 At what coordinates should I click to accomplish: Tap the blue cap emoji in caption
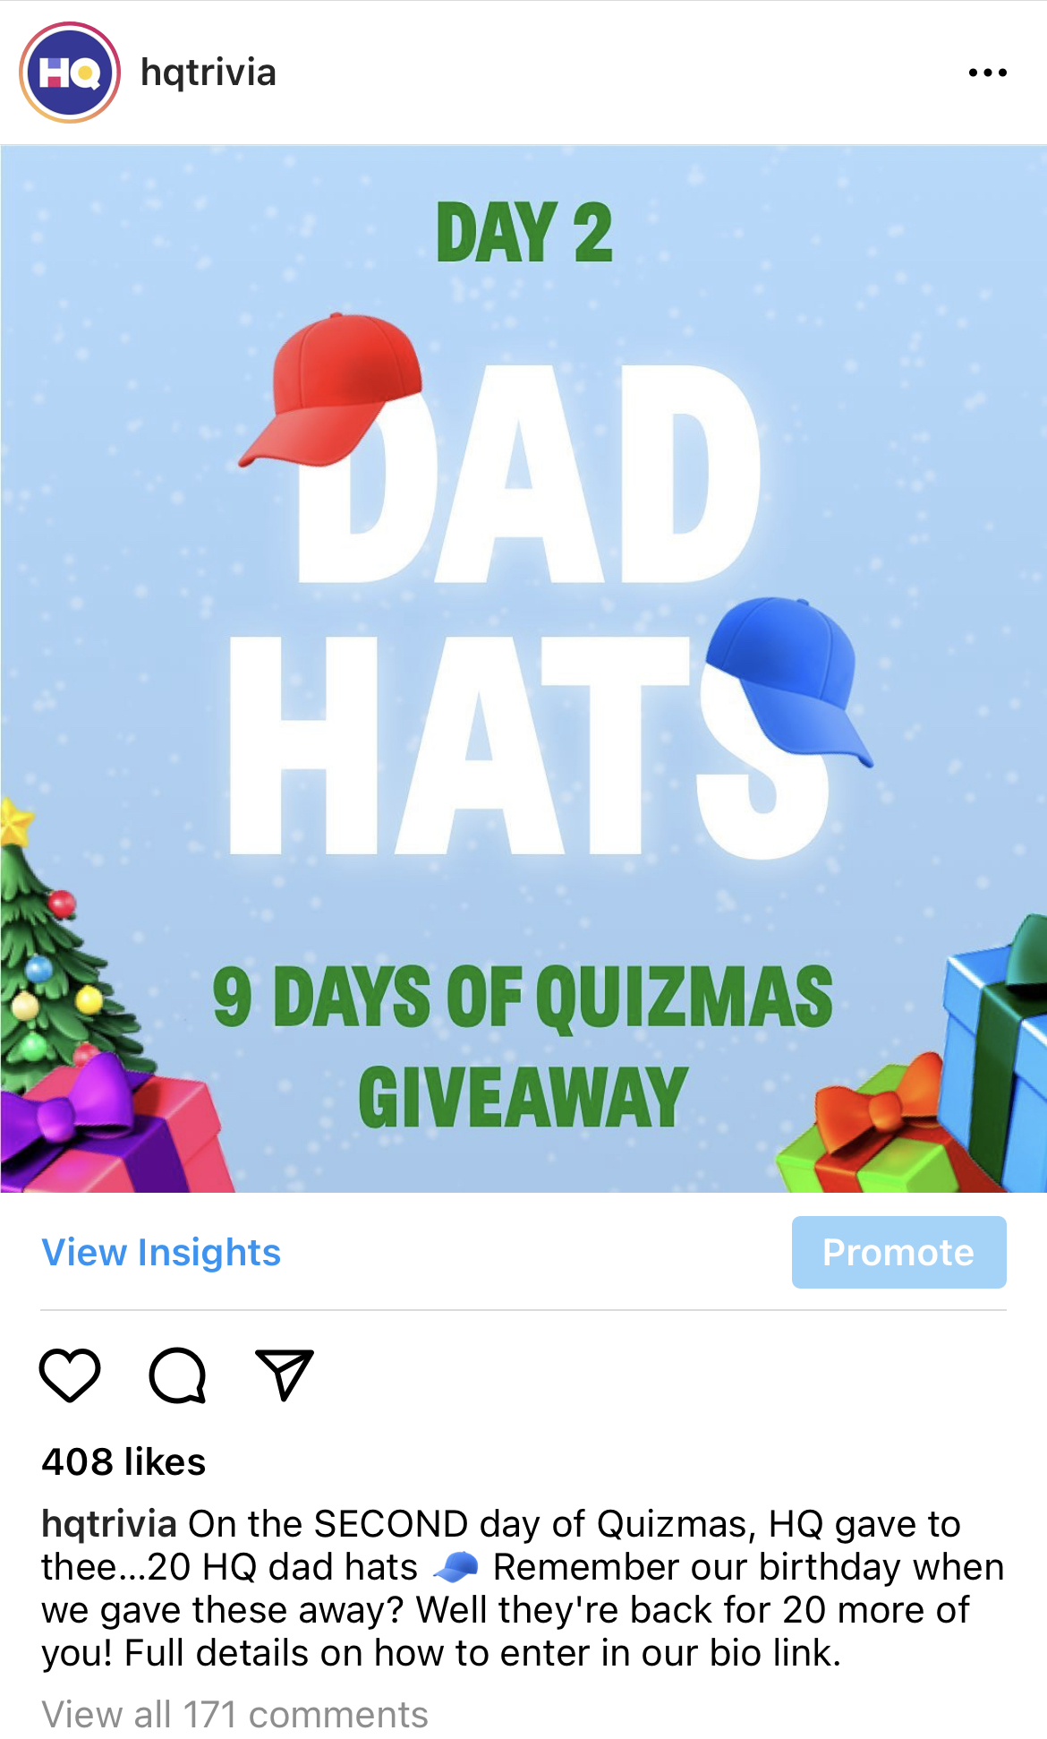tap(455, 1567)
